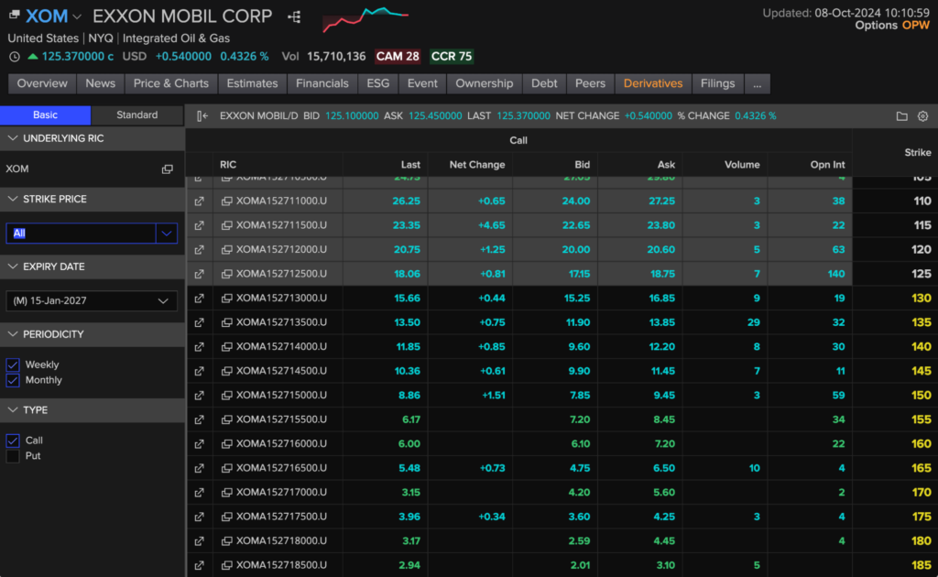
Task: Click the folder icon in the quote bar
Action: click(901, 116)
